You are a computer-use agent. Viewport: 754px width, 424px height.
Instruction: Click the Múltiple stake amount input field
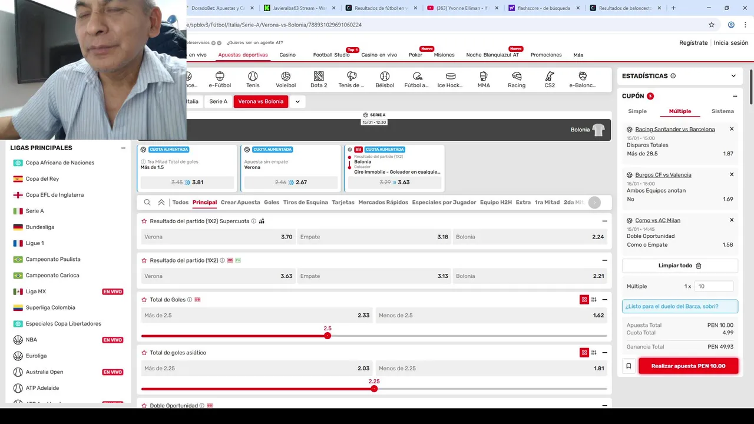[714, 286]
